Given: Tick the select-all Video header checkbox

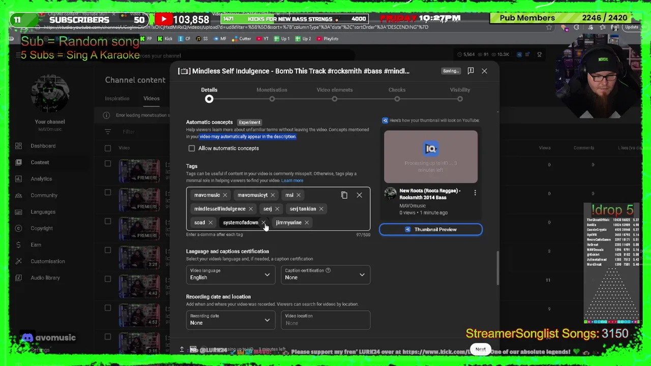Looking at the screenshot, I should [x=108, y=148].
